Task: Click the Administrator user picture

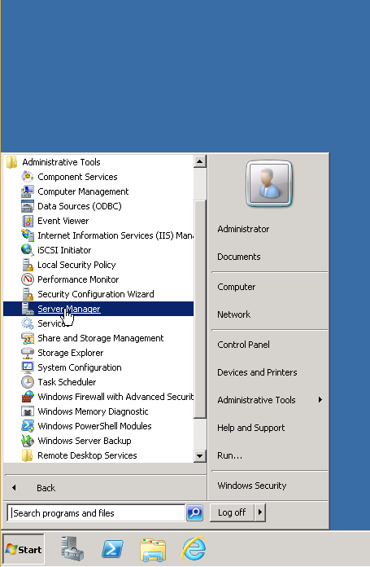Action: 269,184
